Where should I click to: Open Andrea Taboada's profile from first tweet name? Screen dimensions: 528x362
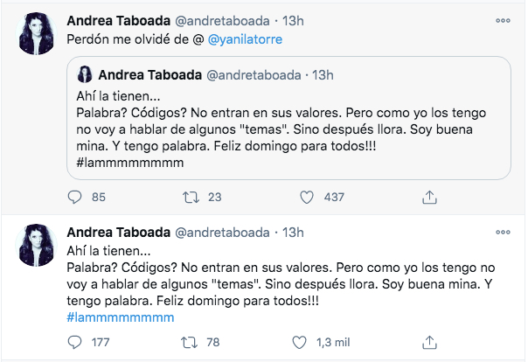118,19
